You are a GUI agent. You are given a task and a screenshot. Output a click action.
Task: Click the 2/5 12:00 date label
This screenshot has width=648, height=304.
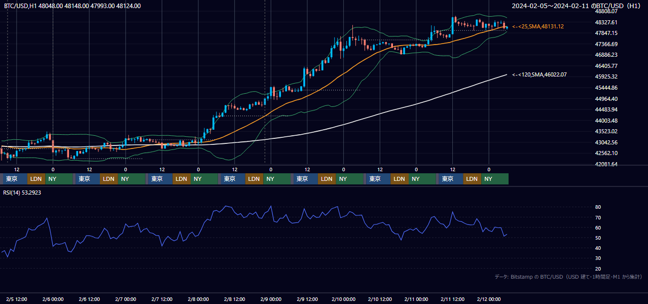tap(17, 299)
